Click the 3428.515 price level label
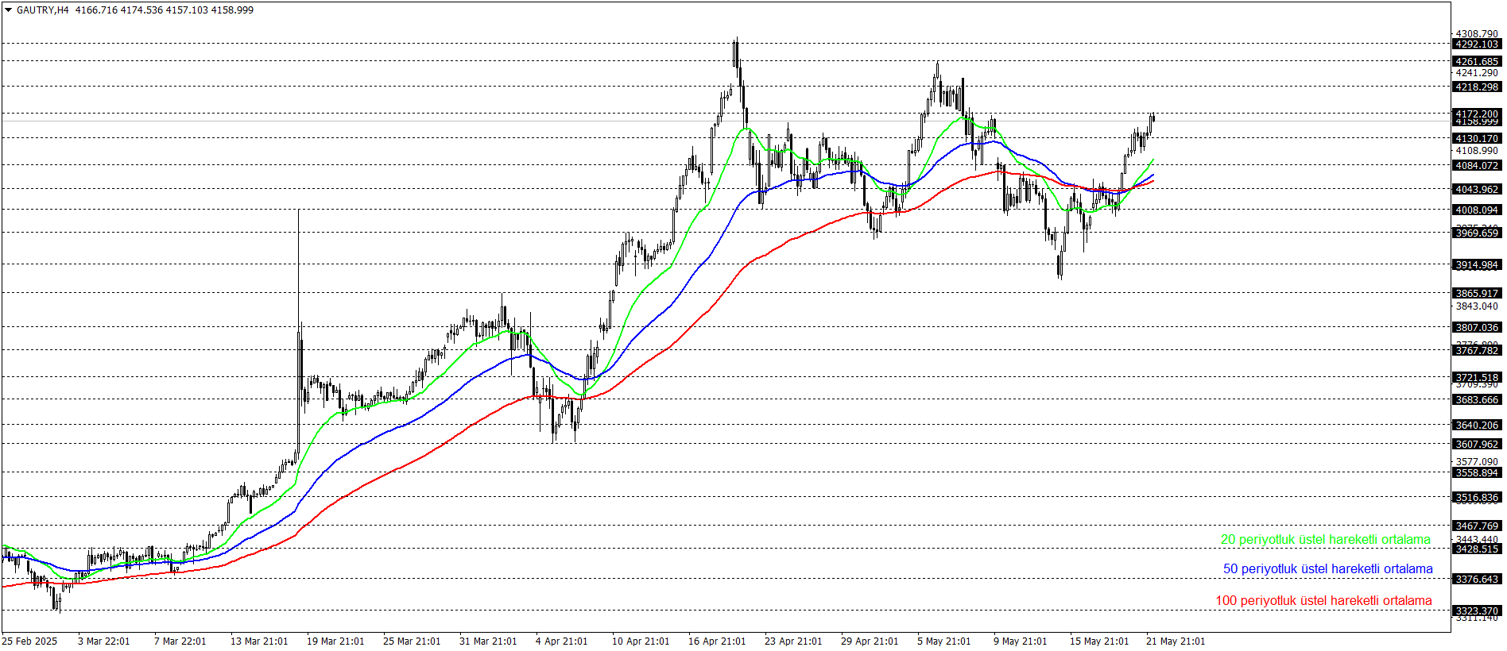Image resolution: width=1507 pixels, height=651 pixels. [1477, 549]
